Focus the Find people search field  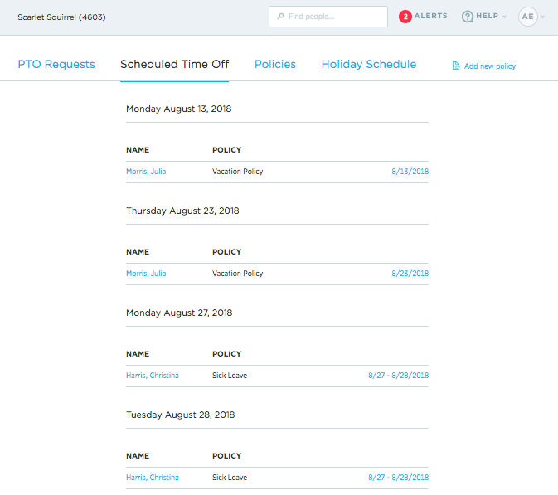click(328, 17)
